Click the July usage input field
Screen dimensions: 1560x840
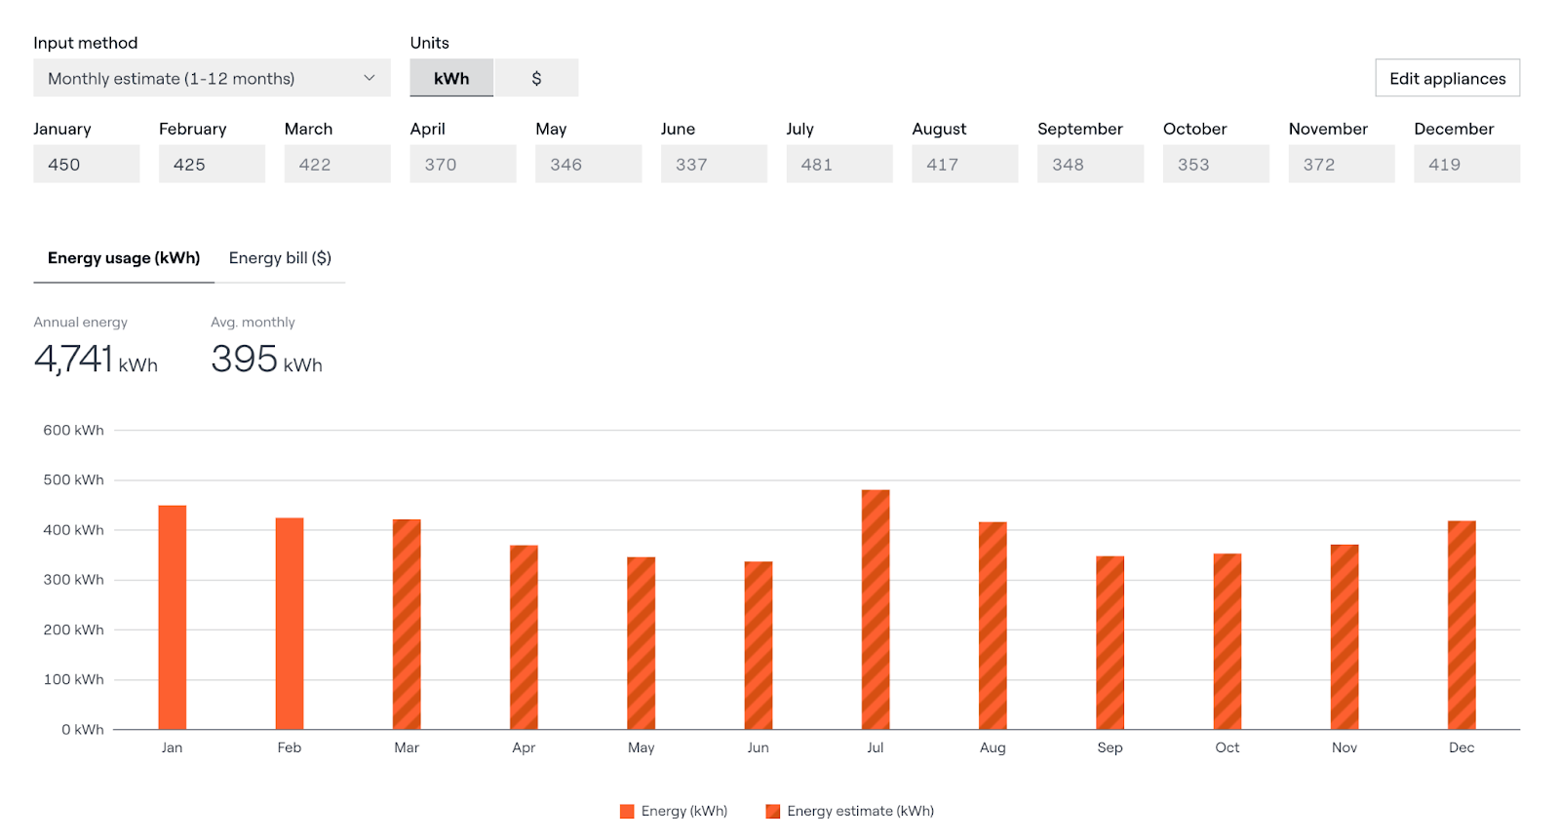click(838, 164)
